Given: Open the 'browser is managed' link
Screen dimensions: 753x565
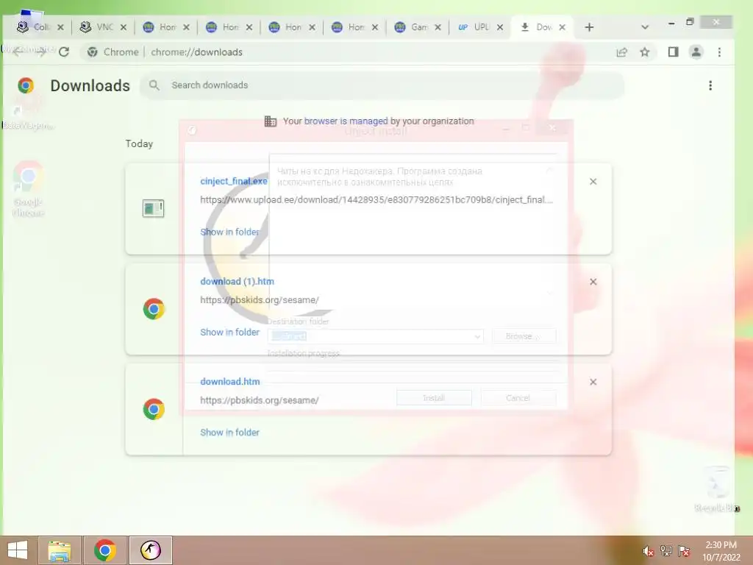Looking at the screenshot, I should tap(346, 121).
